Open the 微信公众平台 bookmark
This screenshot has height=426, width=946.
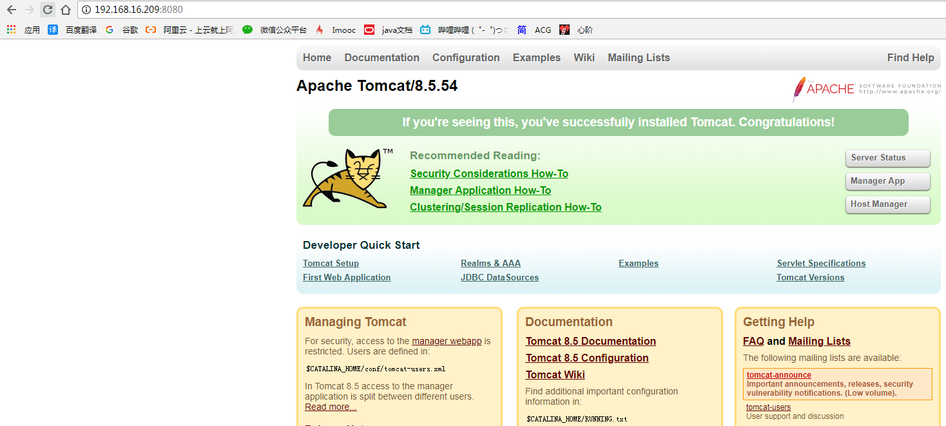tap(275, 30)
